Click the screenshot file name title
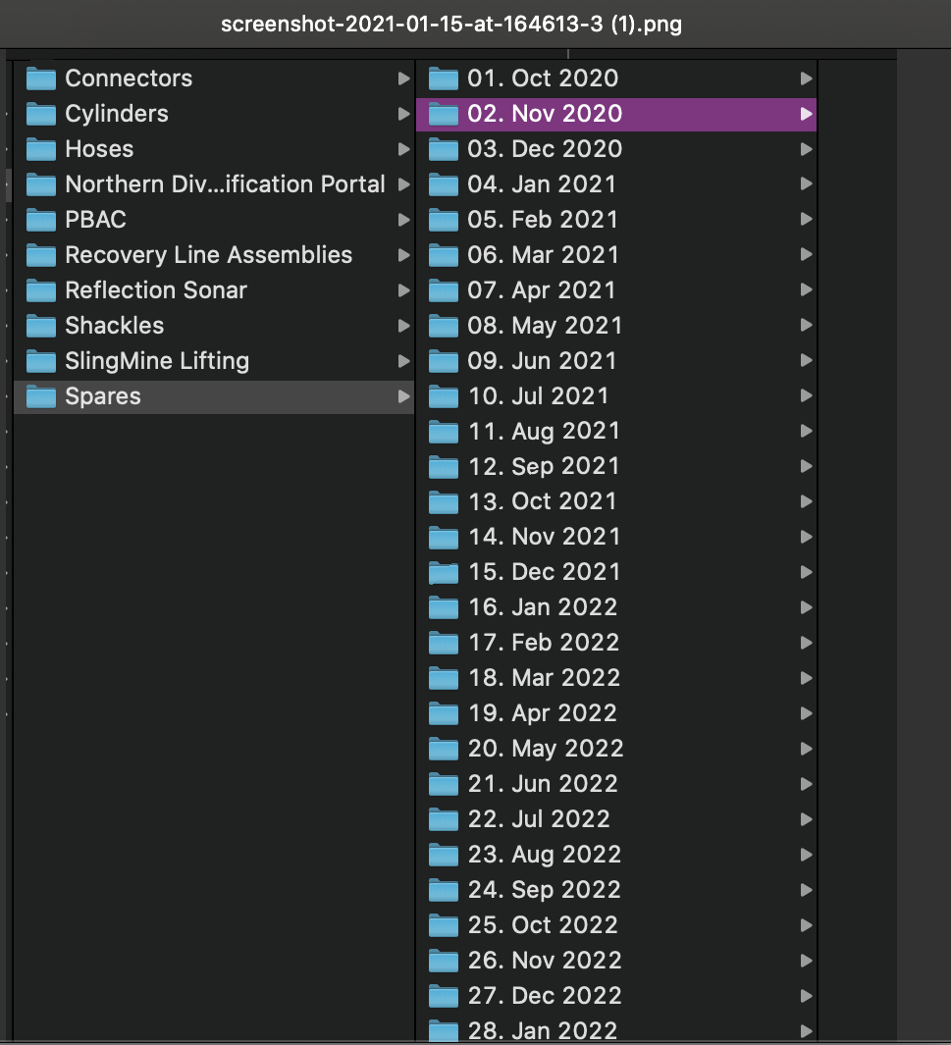Image resolution: width=951 pixels, height=1045 pixels. [451, 25]
